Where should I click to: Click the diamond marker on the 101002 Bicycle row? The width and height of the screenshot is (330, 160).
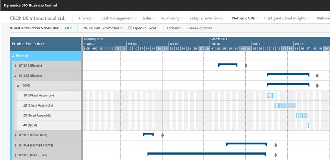pos(317,76)
